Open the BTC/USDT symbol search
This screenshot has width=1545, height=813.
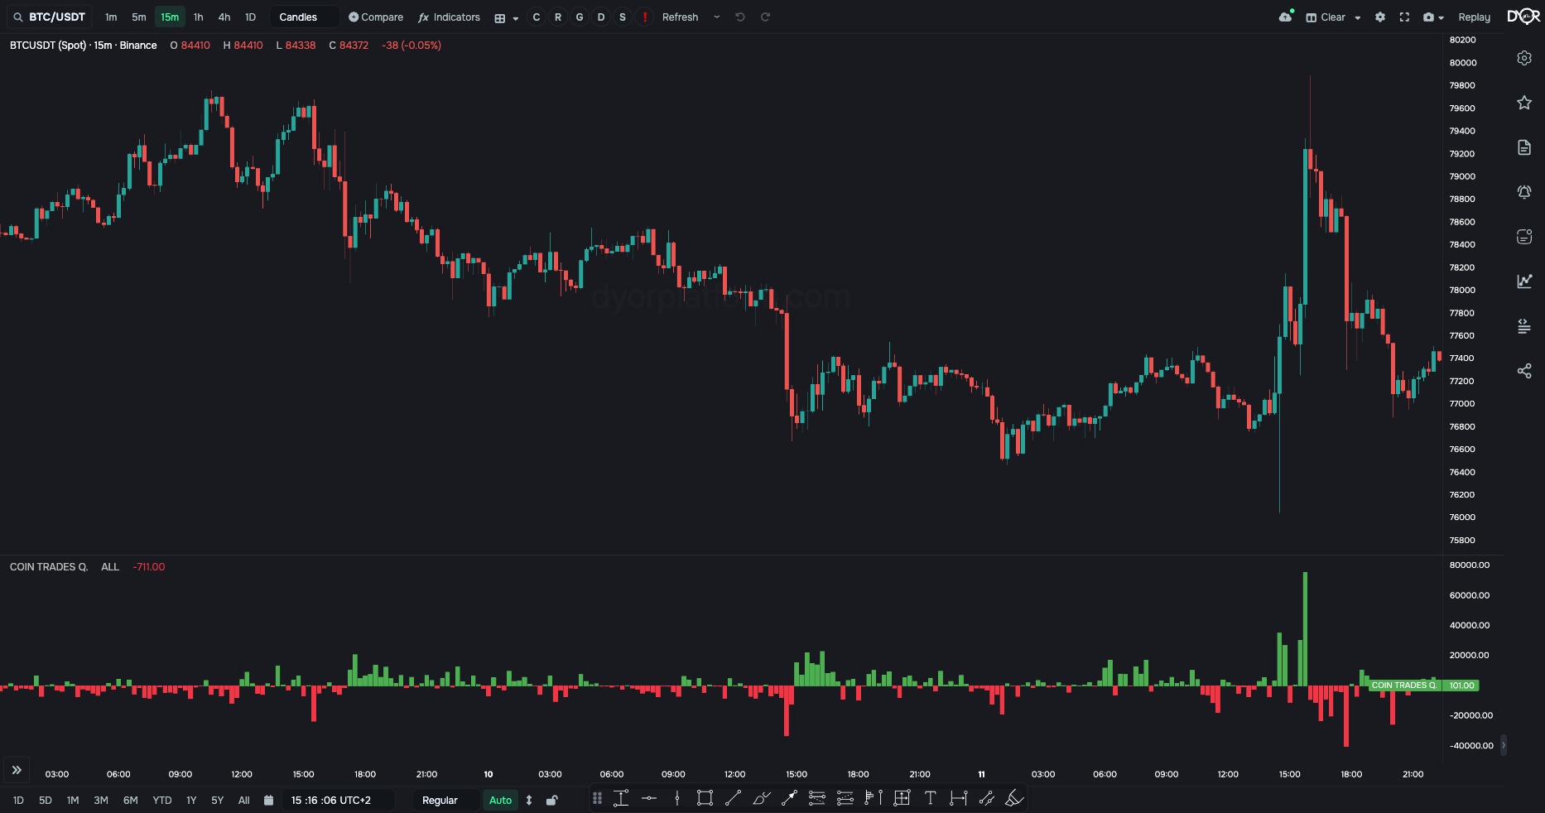pos(49,17)
